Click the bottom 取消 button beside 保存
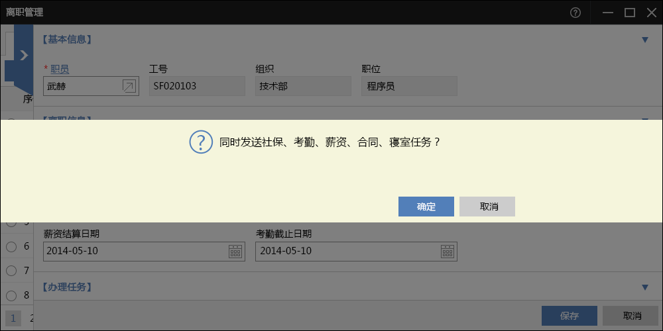 click(x=631, y=316)
